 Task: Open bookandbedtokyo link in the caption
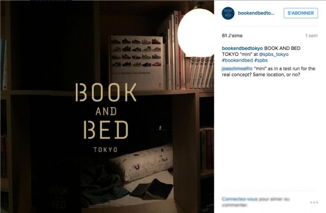(242, 48)
